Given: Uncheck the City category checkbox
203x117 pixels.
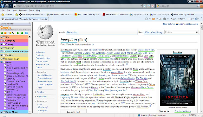Looking at the screenshot, I should point(4,37).
